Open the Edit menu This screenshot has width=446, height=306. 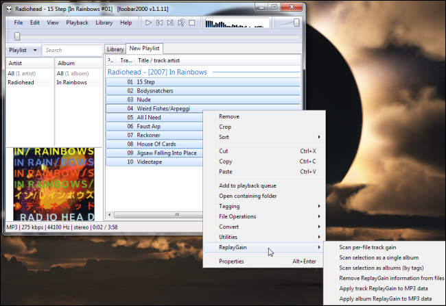tap(35, 23)
